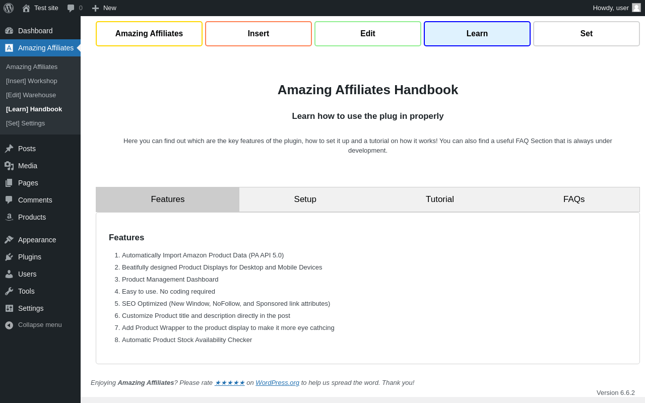This screenshot has width=645, height=403.
Task: Open the WordPress.org link
Action: point(277,383)
